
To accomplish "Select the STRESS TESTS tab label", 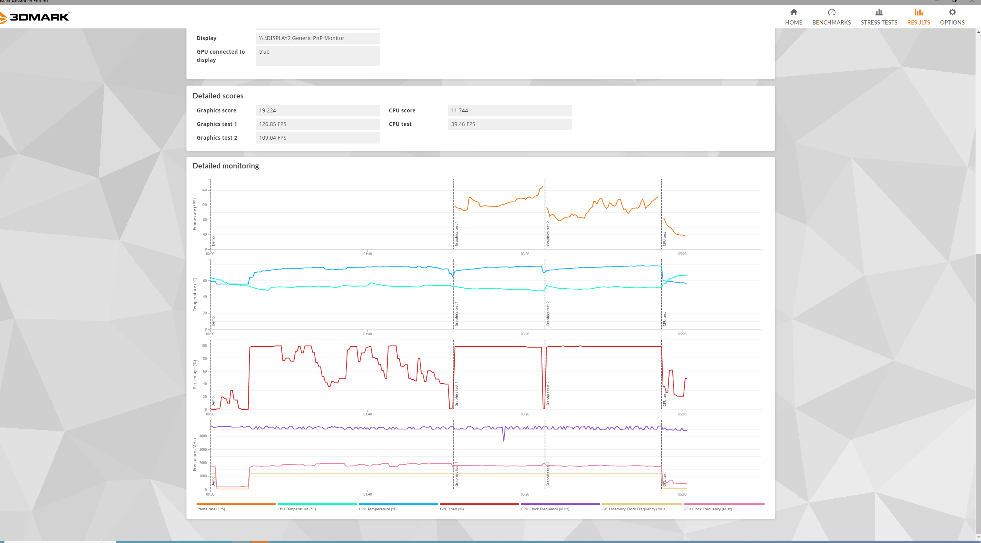I will point(879,23).
